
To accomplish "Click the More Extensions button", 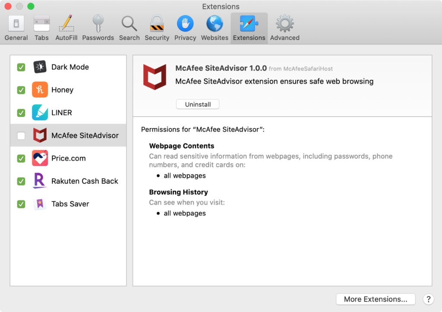I will (x=376, y=299).
